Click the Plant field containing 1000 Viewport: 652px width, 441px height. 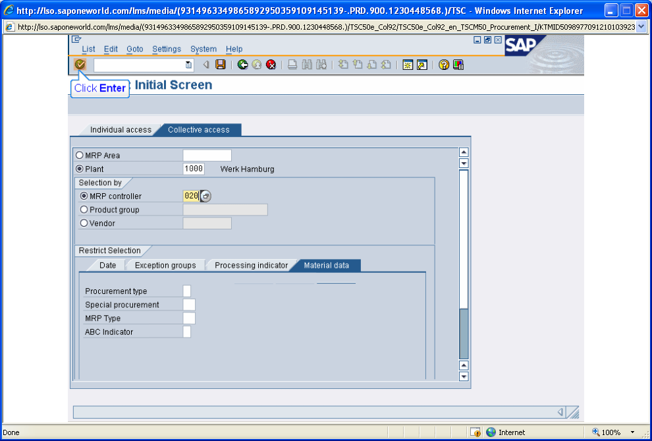coord(194,169)
